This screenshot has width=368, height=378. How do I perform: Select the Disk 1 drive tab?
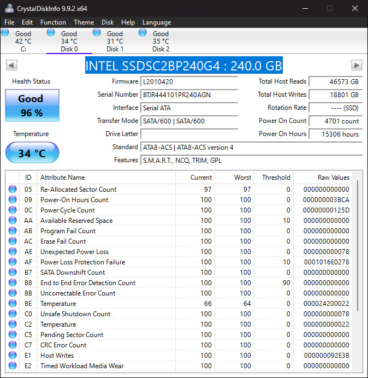click(x=115, y=41)
